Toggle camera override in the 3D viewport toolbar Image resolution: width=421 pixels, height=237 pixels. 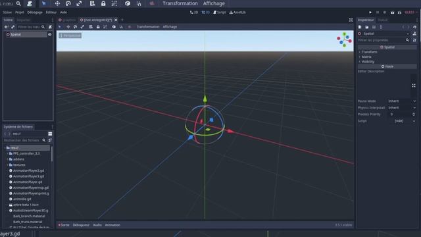coord(130,27)
